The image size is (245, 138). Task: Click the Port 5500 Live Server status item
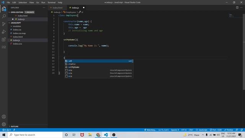pyautogui.click(x=216, y=130)
